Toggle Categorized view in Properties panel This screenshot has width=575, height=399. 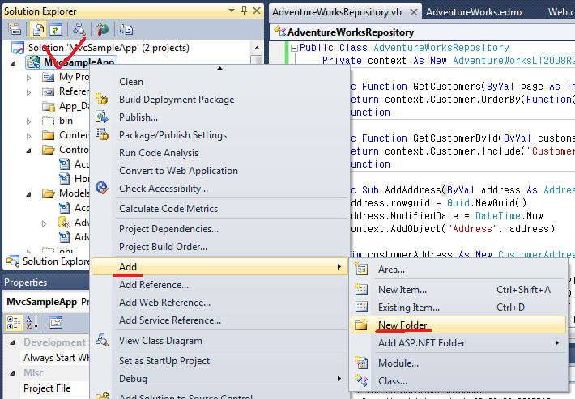(x=14, y=323)
